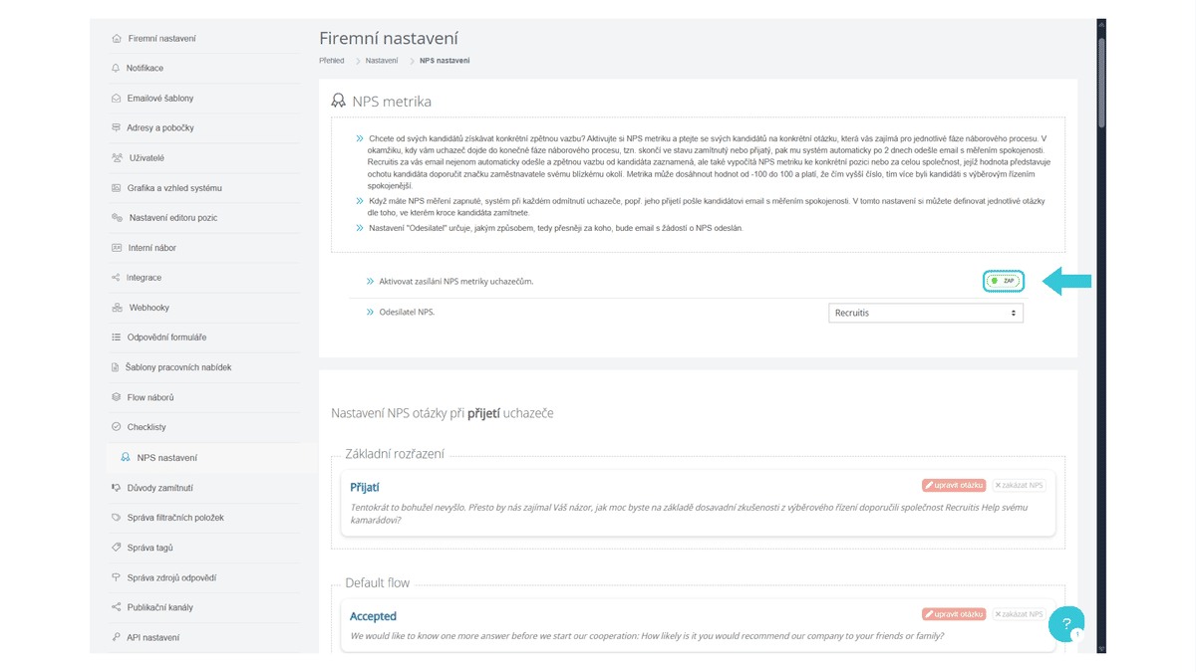
Task: Click upravit otázku for the Přijatí question
Action: (x=954, y=485)
